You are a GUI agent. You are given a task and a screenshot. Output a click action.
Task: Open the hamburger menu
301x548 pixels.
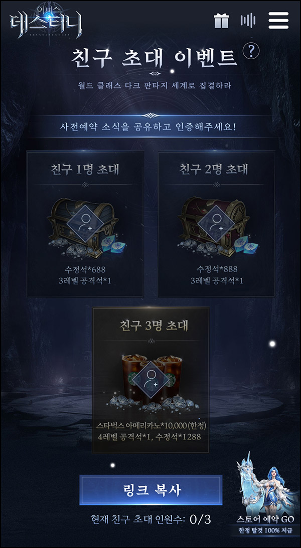click(278, 20)
